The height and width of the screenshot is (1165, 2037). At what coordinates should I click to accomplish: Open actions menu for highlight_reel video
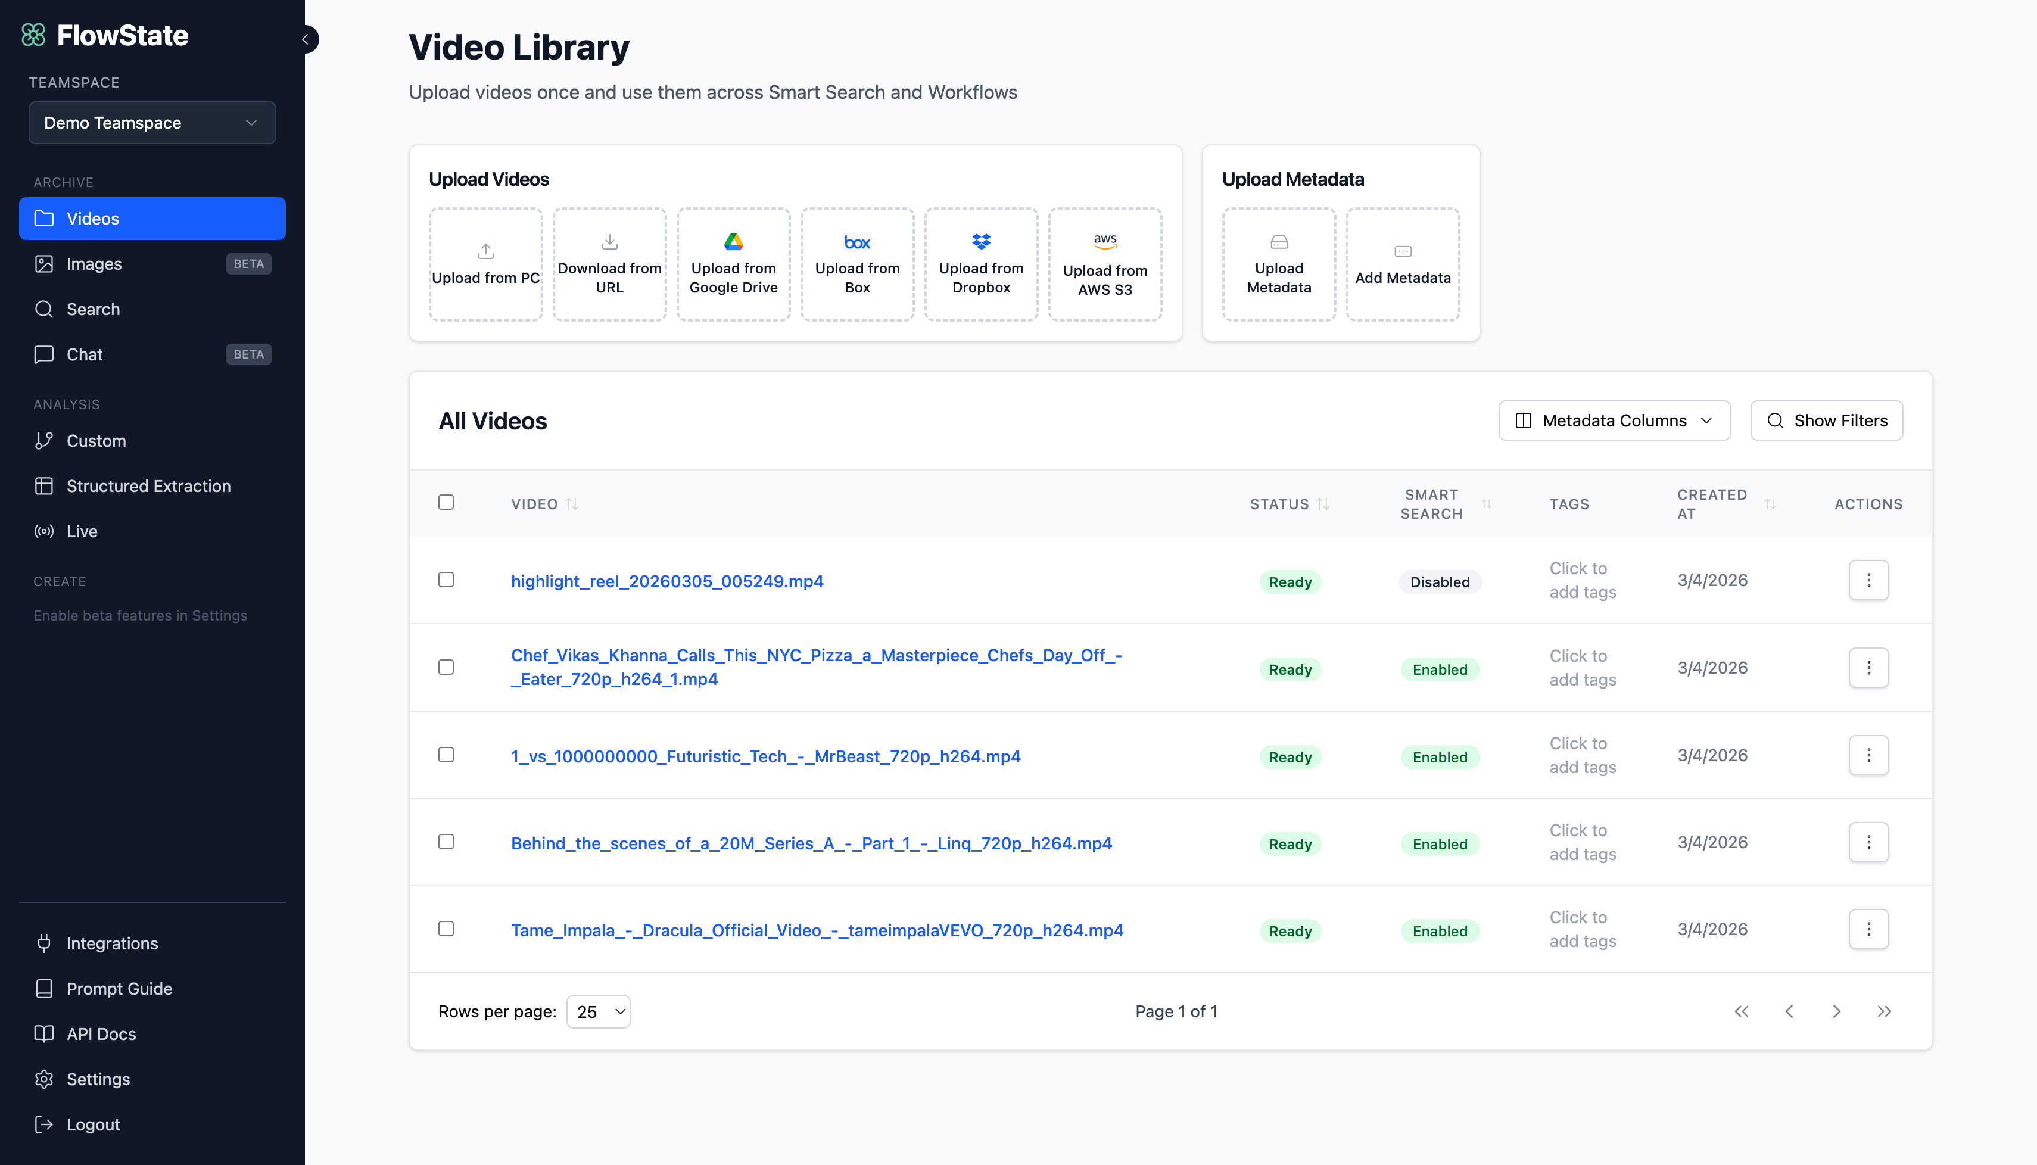click(1869, 580)
